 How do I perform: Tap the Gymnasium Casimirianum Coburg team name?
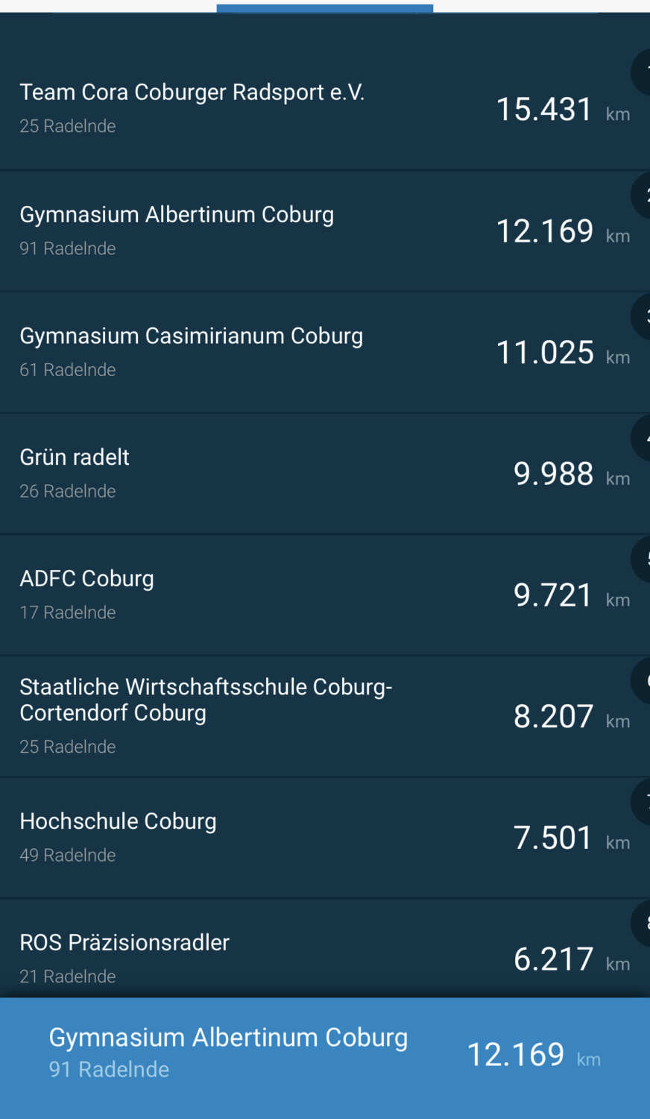point(191,336)
